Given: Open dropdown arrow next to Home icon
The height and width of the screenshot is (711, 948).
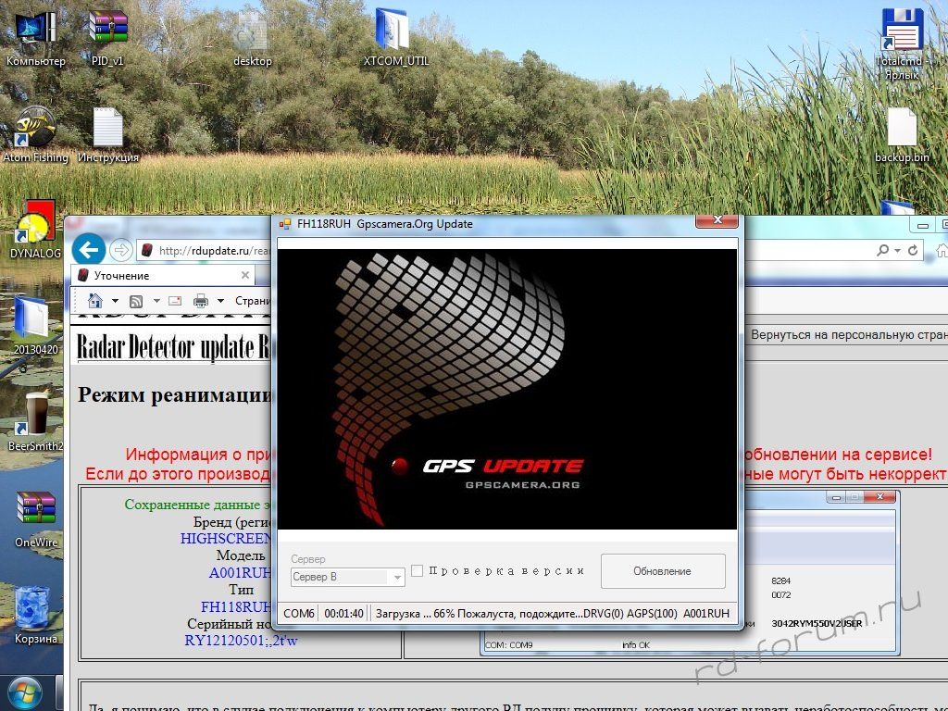Looking at the screenshot, I should point(115,301).
